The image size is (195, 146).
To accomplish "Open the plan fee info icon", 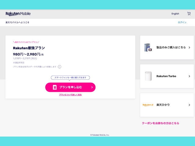I will coord(60,67).
